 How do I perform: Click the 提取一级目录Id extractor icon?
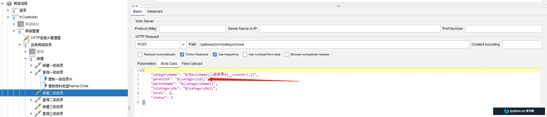44,79
